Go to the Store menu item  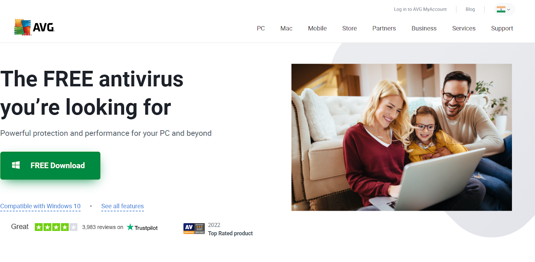click(x=349, y=28)
